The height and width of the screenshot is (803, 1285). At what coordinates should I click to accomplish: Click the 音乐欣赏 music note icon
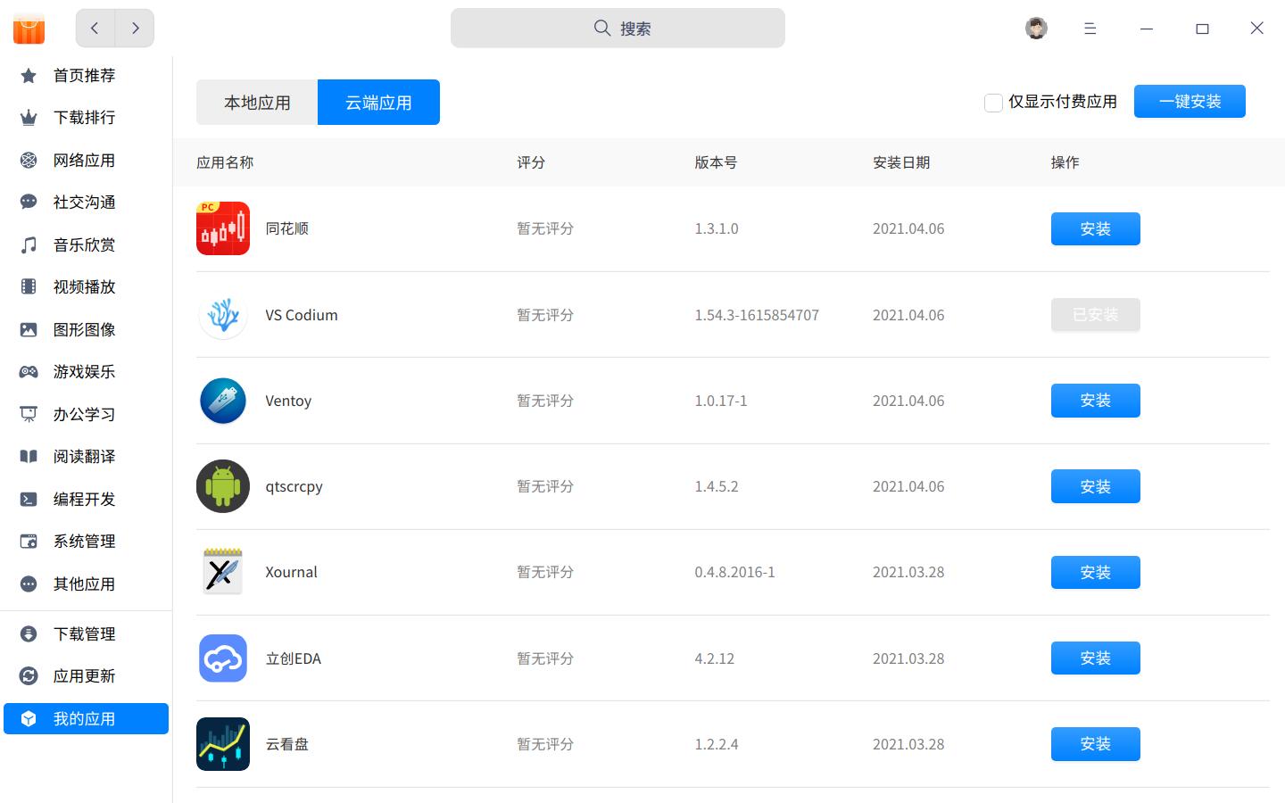(x=29, y=245)
